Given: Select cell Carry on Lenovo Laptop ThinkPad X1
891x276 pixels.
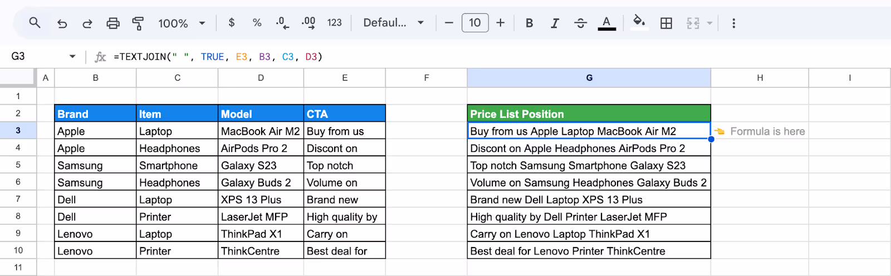Looking at the screenshot, I should [589, 234].
